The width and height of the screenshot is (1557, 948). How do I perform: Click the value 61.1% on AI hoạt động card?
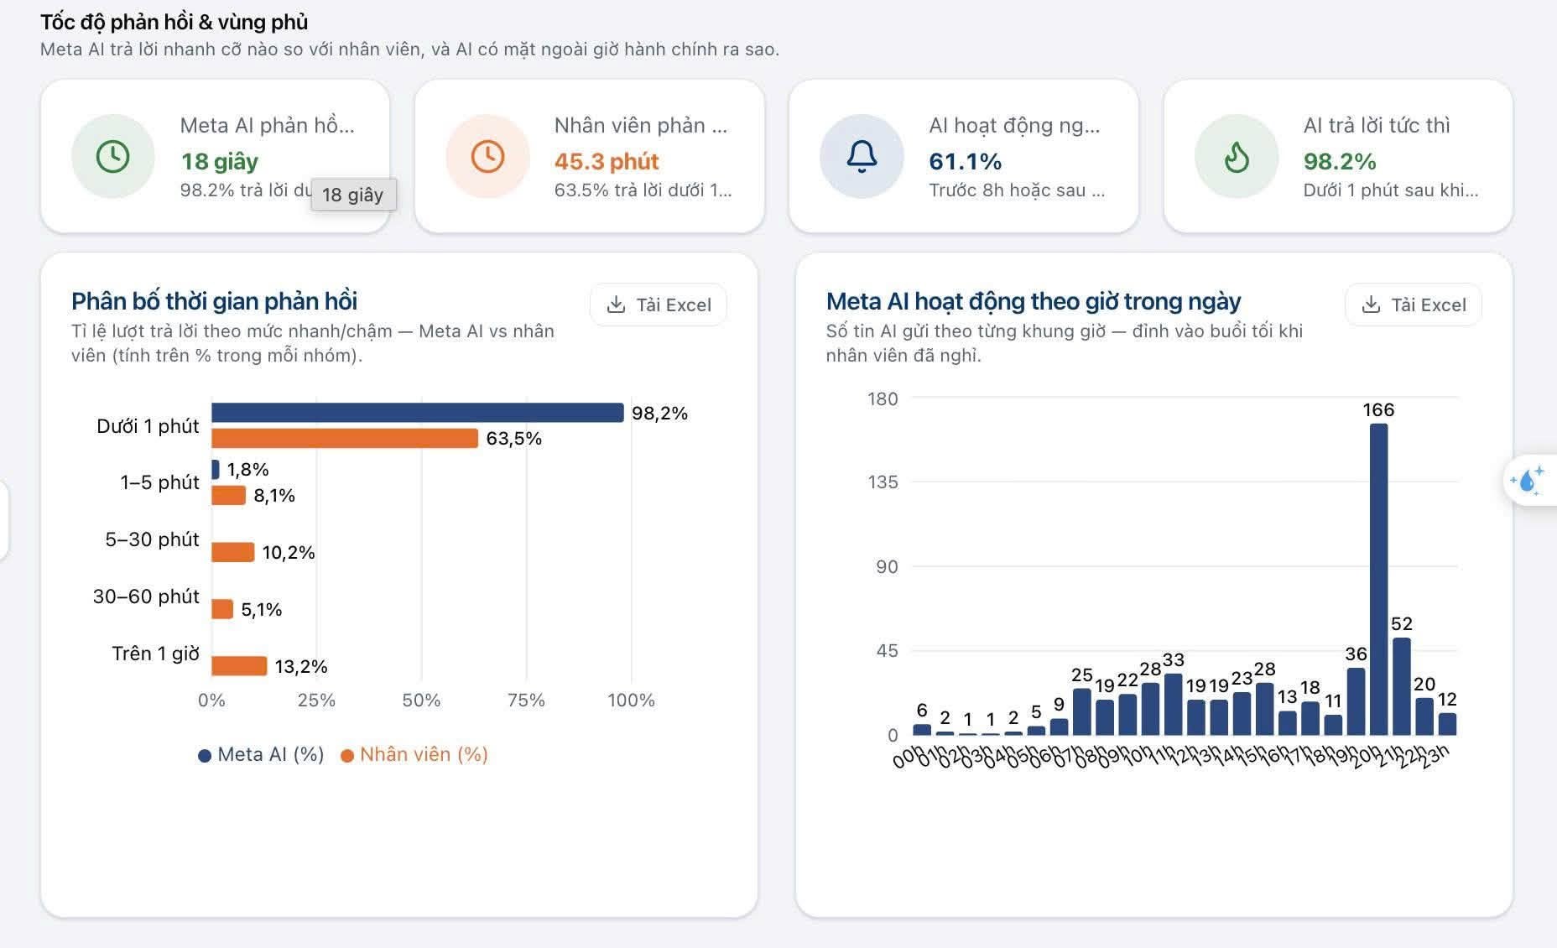[966, 161]
